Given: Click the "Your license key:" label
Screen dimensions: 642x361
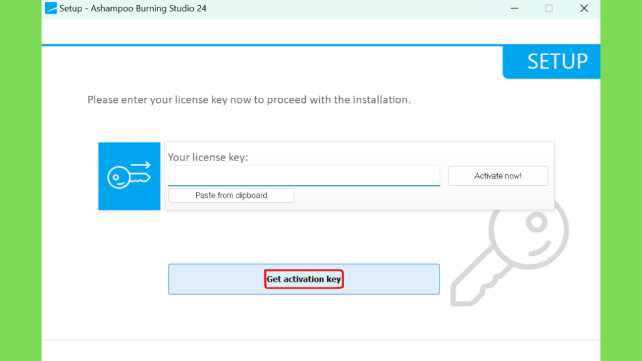Looking at the screenshot, I should click(x=208, y=157).
